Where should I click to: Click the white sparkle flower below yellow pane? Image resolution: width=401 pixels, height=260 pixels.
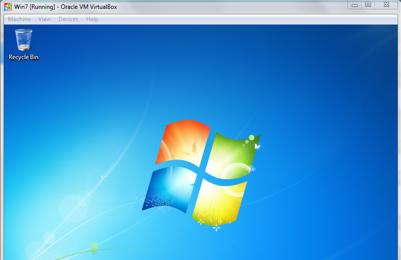[216, 227]
